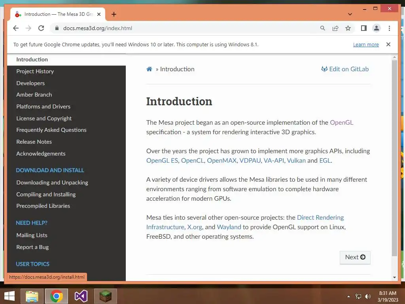View site info via the padlock icon
Image resolution: width=405 pixels, height=304 pixels.
pos(57,28)
